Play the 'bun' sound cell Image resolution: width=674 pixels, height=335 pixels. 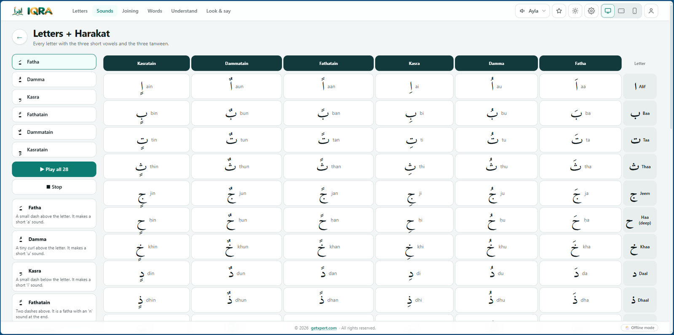coord(236,113)
